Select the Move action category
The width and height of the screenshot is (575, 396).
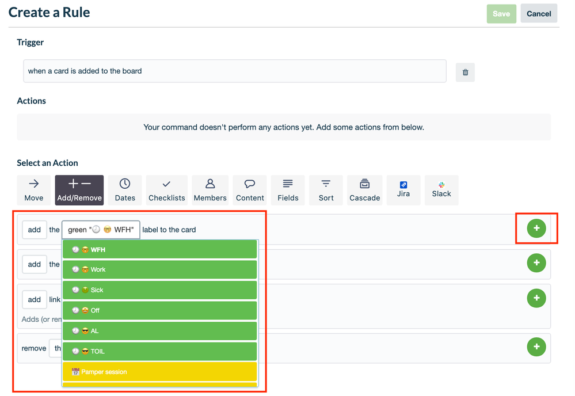coord(34,190)
